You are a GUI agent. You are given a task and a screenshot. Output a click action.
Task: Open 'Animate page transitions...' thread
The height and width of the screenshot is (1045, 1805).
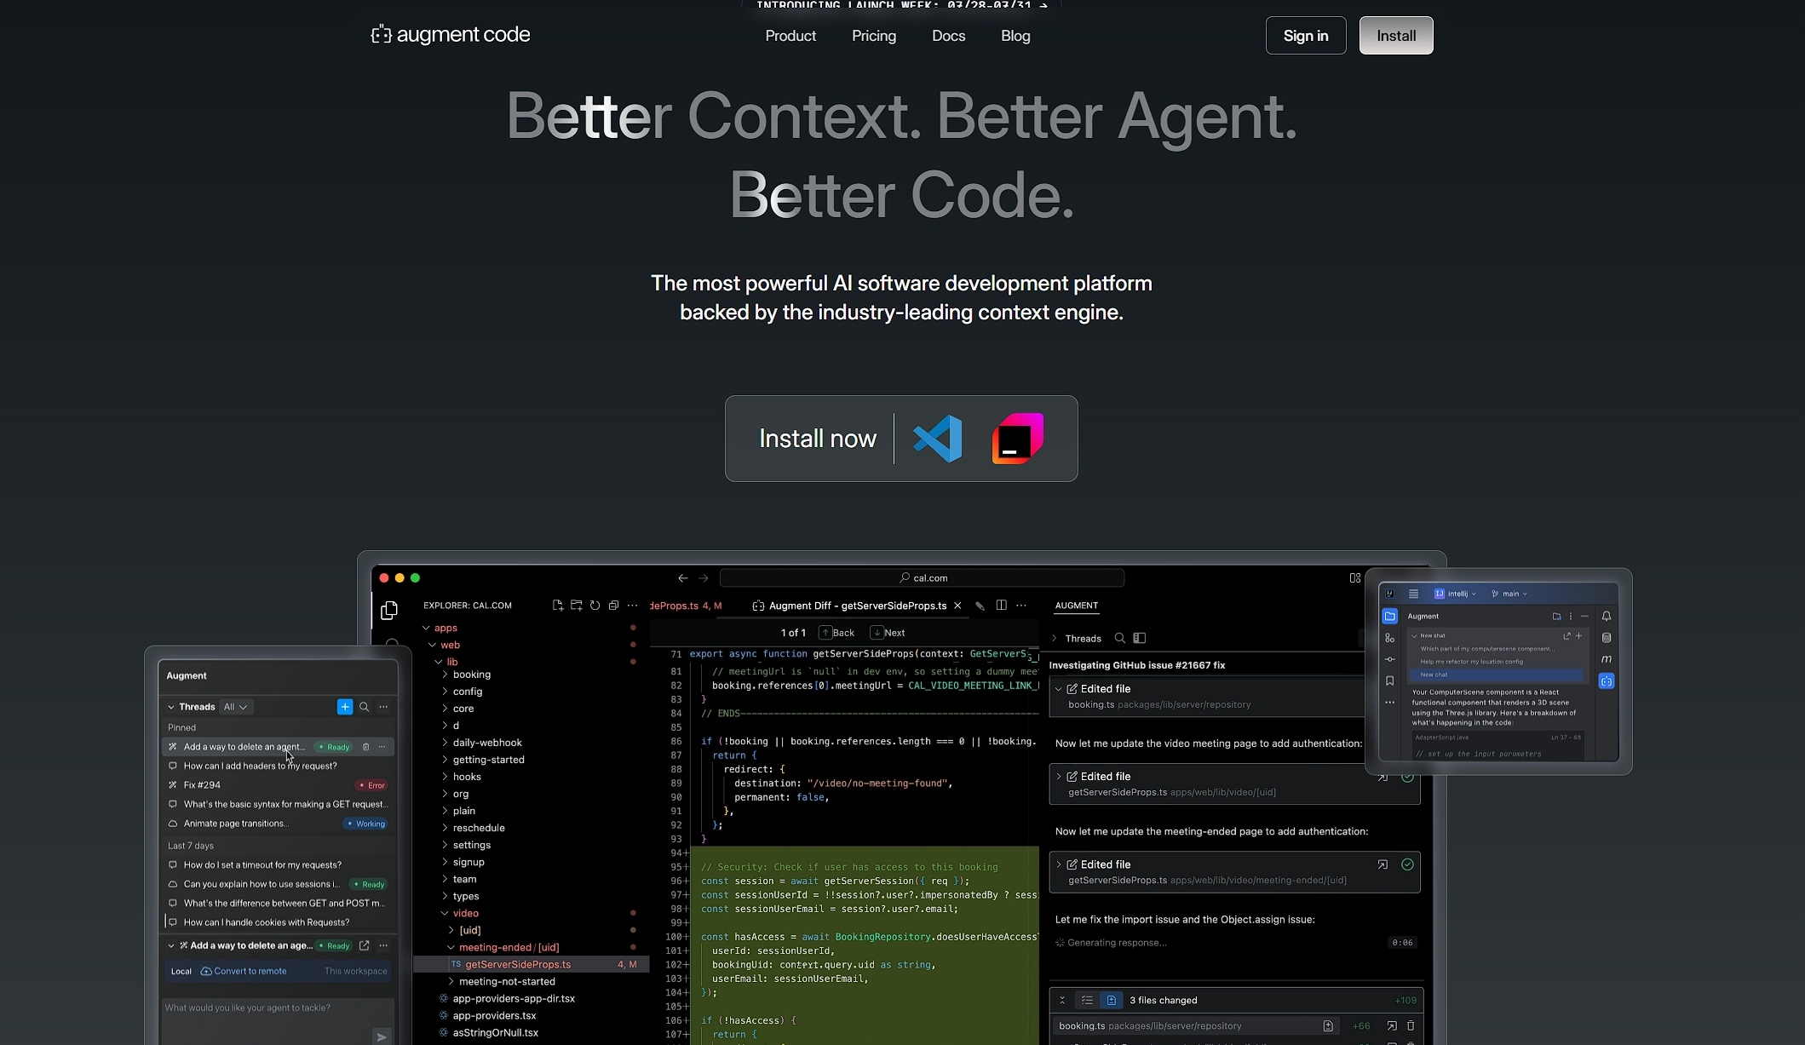[x=278, y=824]
